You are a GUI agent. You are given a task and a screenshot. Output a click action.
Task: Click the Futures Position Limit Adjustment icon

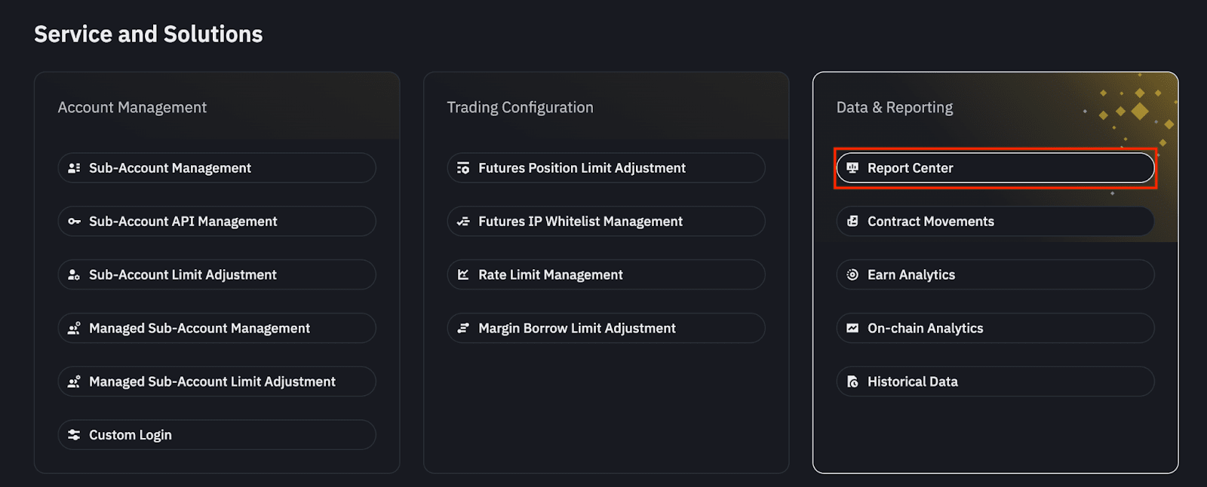point(463,168)
